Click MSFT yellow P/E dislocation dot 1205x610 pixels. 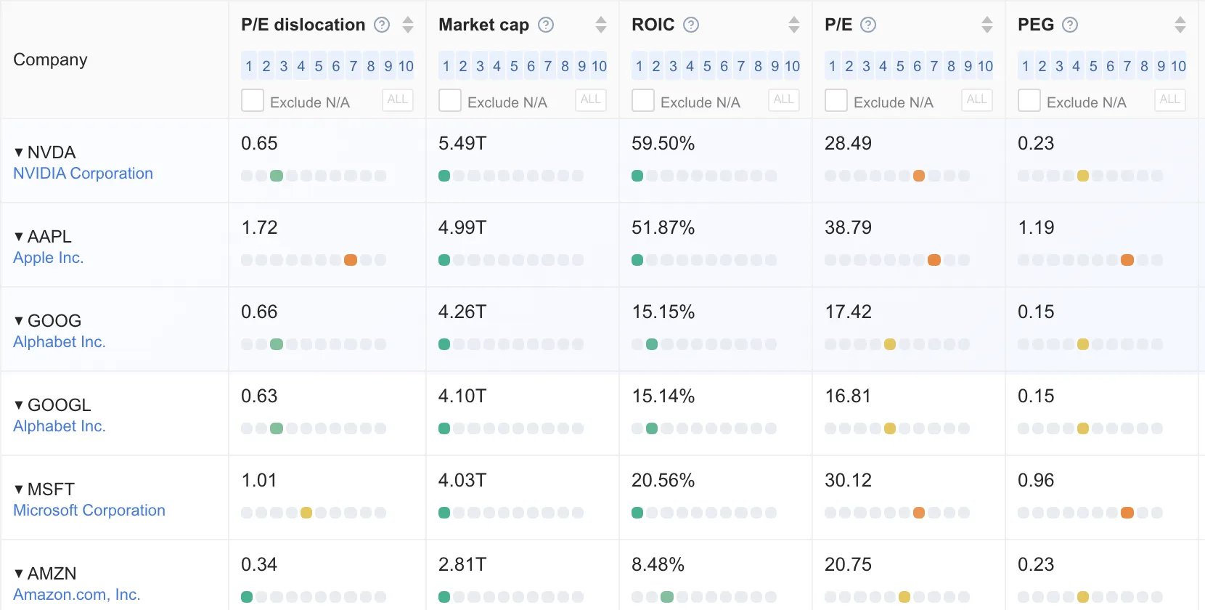[x=306, y=513]
